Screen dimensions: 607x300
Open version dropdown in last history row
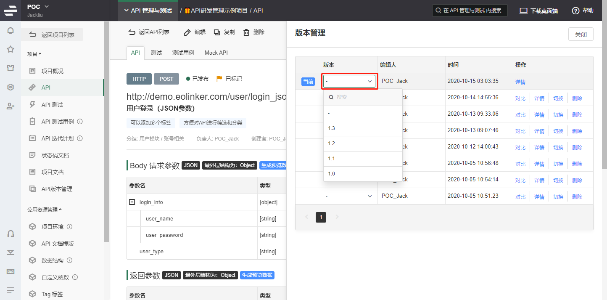point(349,196)
